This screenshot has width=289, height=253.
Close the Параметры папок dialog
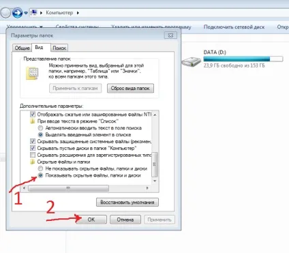tap(170, 35)
